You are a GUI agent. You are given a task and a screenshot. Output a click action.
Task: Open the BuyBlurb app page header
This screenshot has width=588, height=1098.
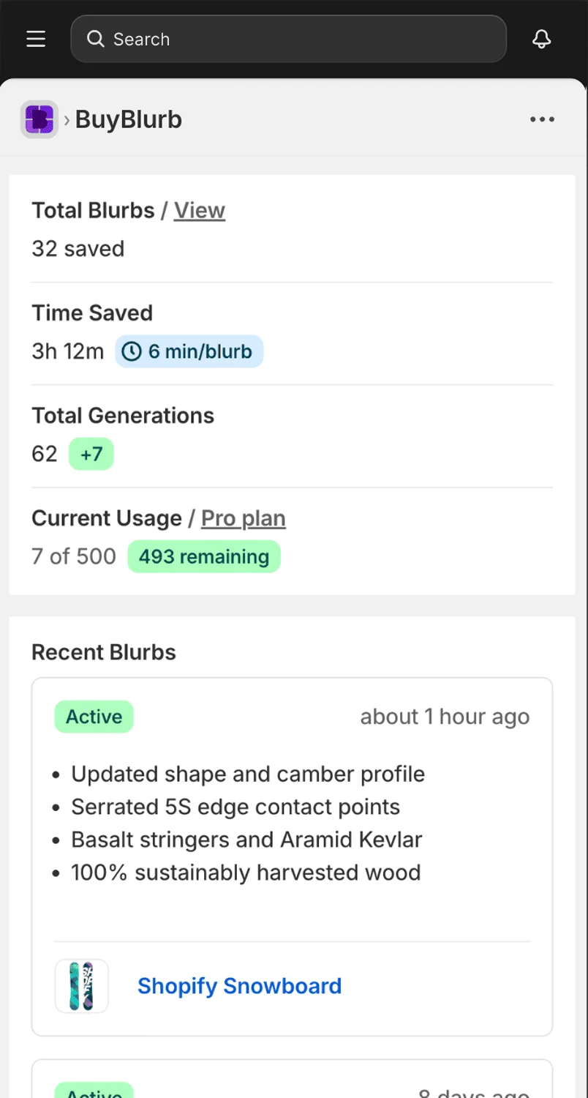click(129, 119)
